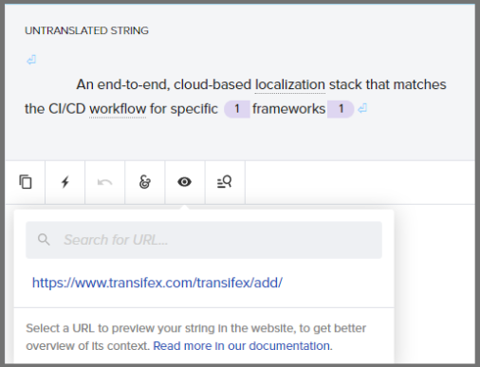Click the search concordance icon in toolbar
This screenshot has width=480, height=367.
pyautogui.click(x=225, y=182)
